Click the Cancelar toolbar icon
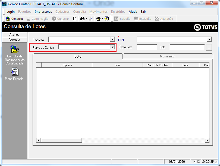This screenshot has width=220, height=166. pyautogui.click(x=54, y=19)
